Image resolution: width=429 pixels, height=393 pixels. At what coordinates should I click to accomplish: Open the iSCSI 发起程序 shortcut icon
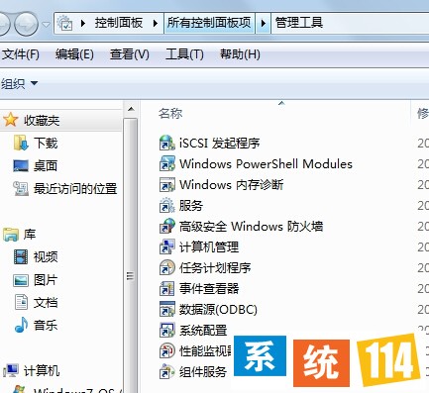pyautogui.click(x=166, y=144)
